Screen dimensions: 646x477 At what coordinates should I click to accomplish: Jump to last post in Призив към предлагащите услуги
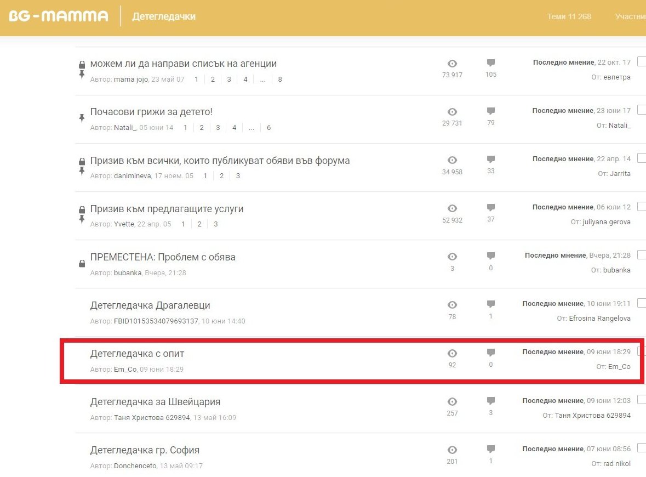tap(563, 207)
